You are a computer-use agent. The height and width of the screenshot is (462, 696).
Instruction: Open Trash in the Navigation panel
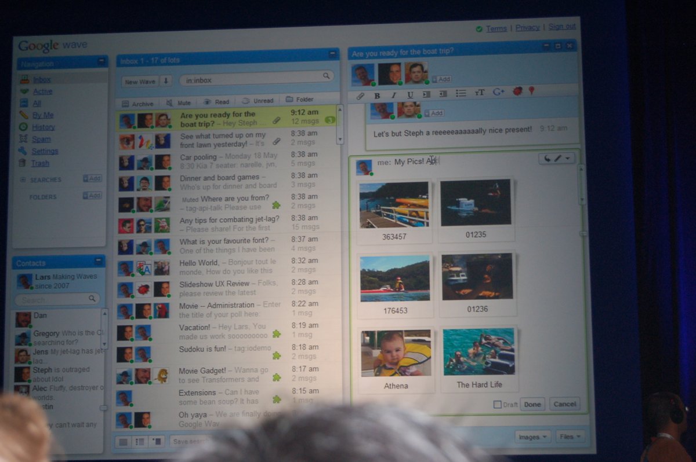[40, 163]
